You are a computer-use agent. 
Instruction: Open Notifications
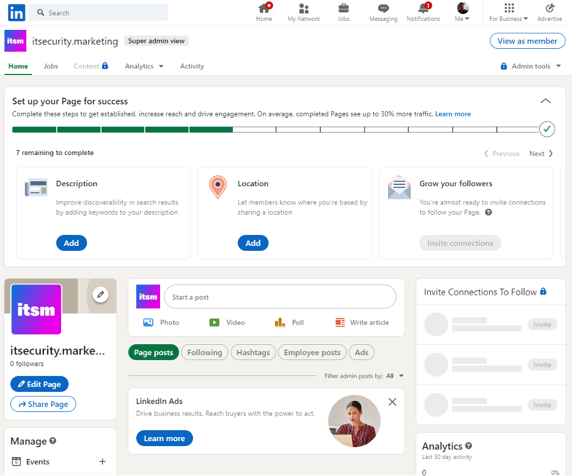[x=423, y=12]
